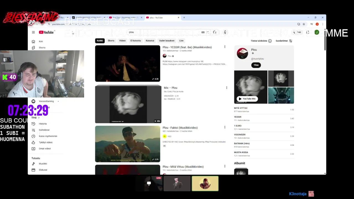Screen dimensions: 354x199
Task: Open Suodattimet filters
Action: pyautogui.click(x=284, y=41)
